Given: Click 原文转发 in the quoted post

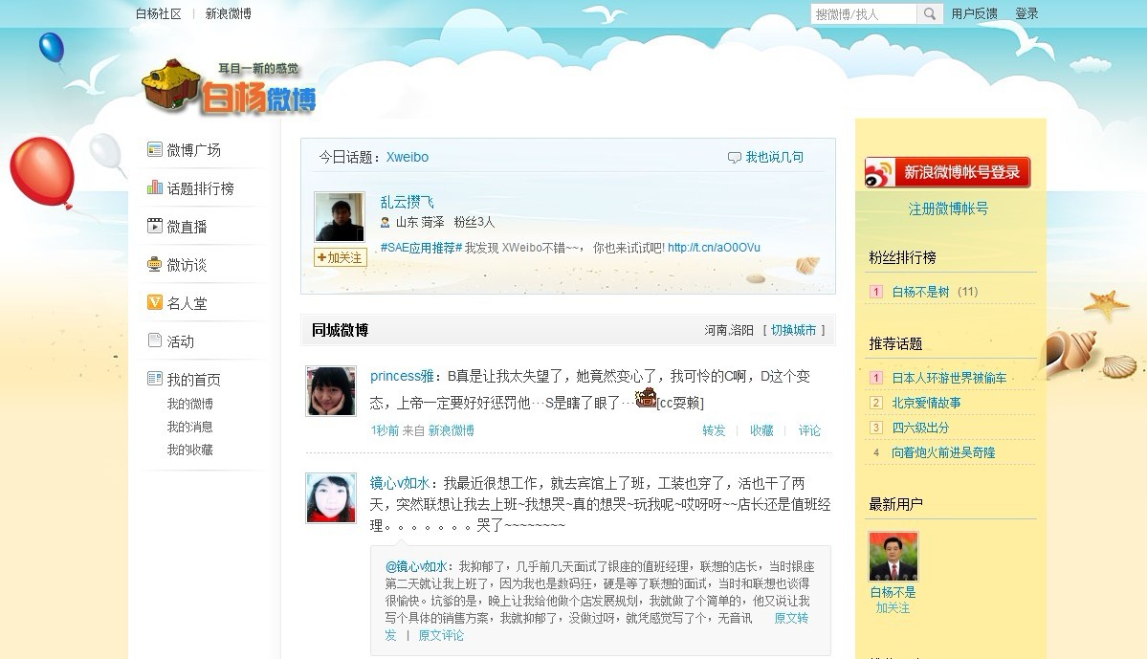Looking at the screenshot, I should pyautogui.click(x=791, y=619).
